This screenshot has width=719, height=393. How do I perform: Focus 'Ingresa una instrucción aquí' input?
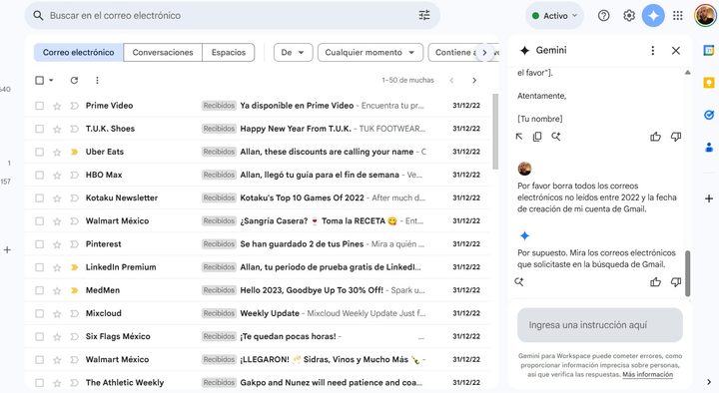tap(600, 325)
